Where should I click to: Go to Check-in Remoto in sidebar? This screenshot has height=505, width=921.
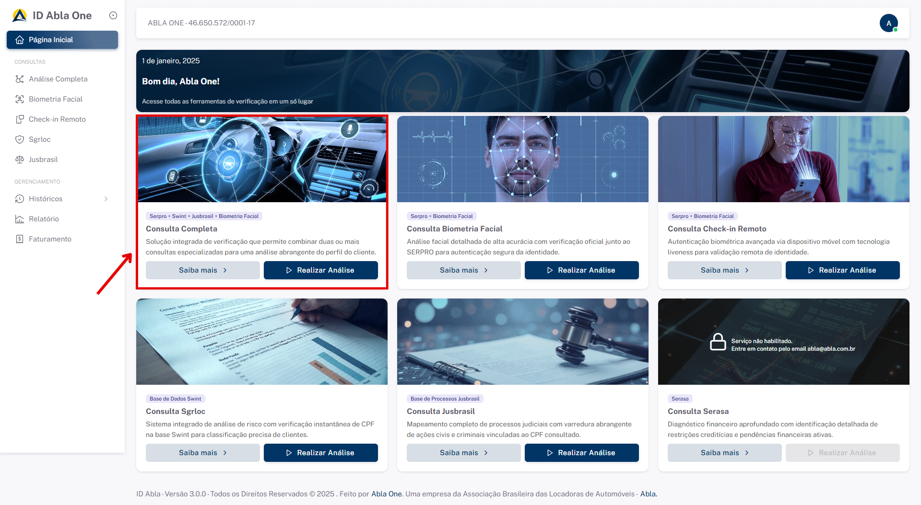[57, 119]
